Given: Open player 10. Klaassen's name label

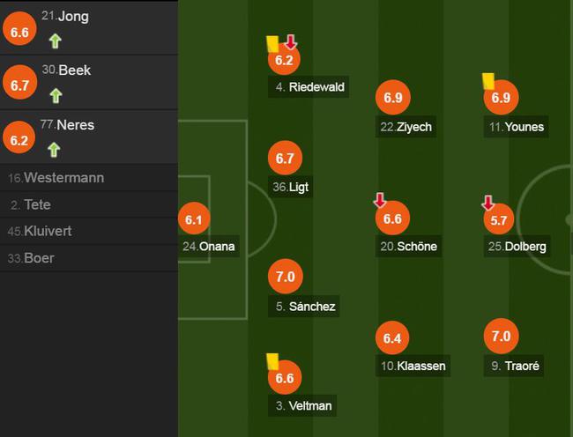Looking at the screenshot, I should click(x=413, y=366).
